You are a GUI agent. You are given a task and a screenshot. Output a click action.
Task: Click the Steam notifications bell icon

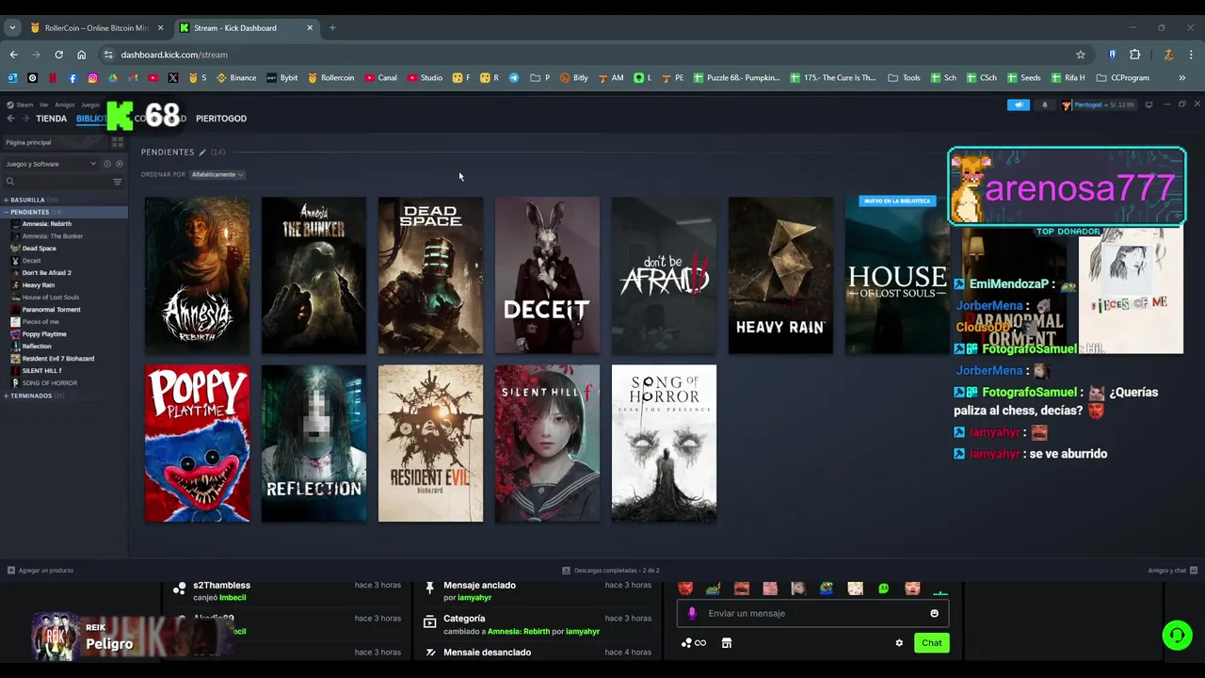click(1044, 105)
